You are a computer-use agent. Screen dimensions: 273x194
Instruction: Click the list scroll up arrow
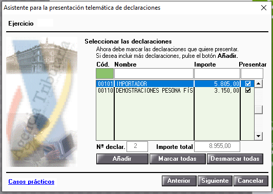[258, 84]
